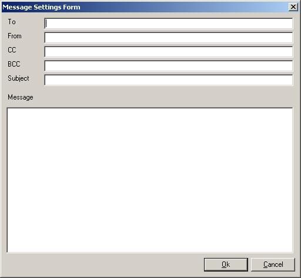Activate the BCC text field
This screenshot has width=301, height=278.
(x=169, y=66)
